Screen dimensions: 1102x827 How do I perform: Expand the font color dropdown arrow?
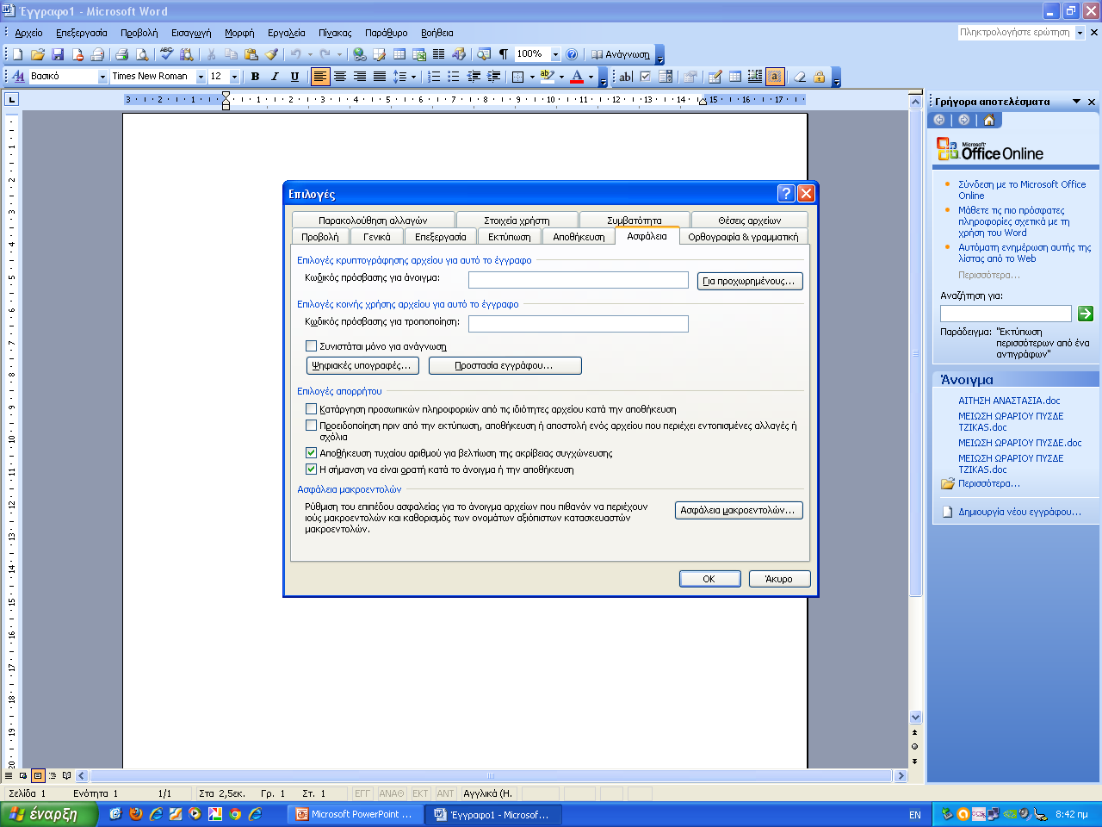(591, 77)
